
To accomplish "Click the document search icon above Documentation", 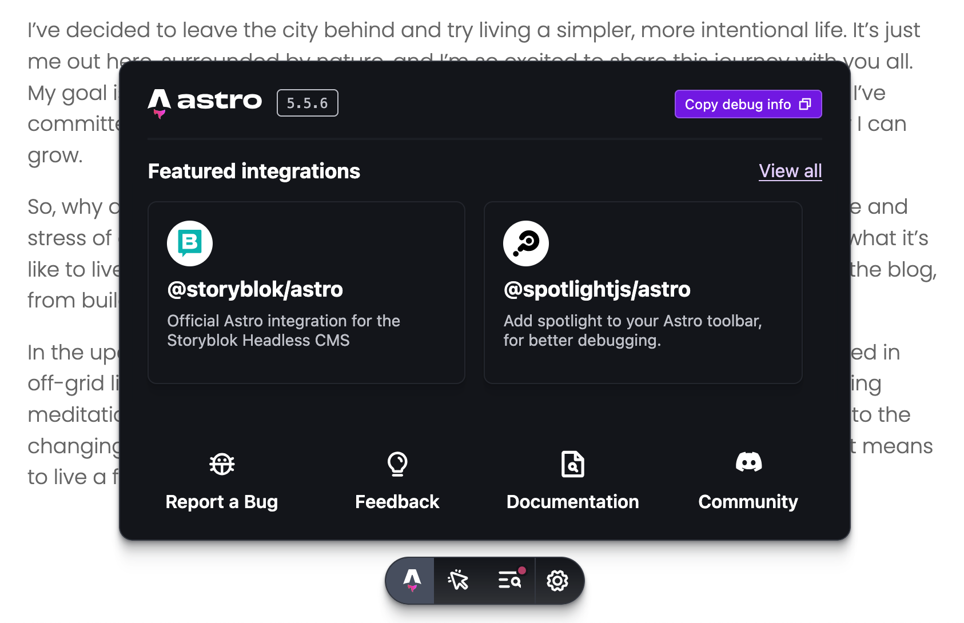I will pyautogui.click(x=573, y=464).
